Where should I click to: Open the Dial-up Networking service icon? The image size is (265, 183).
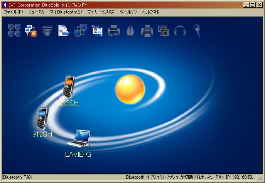click(31, 31)
